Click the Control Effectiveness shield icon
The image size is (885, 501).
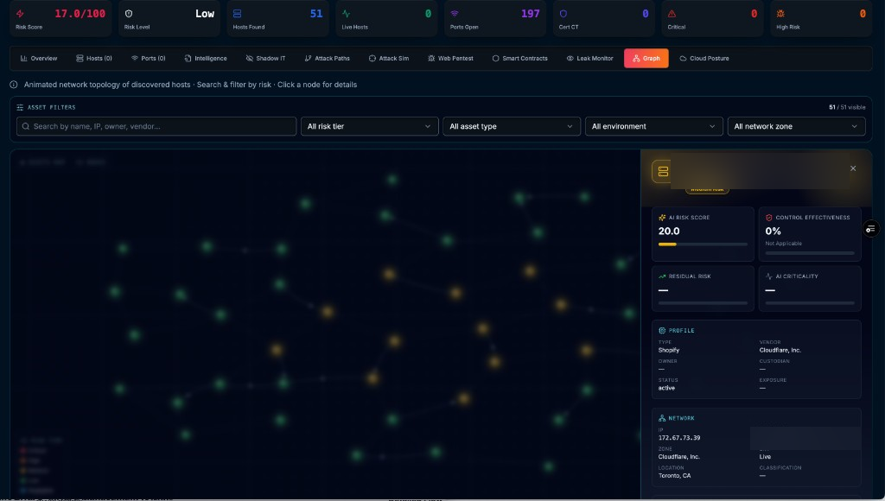pyautogui.click(x=768, y=217)
